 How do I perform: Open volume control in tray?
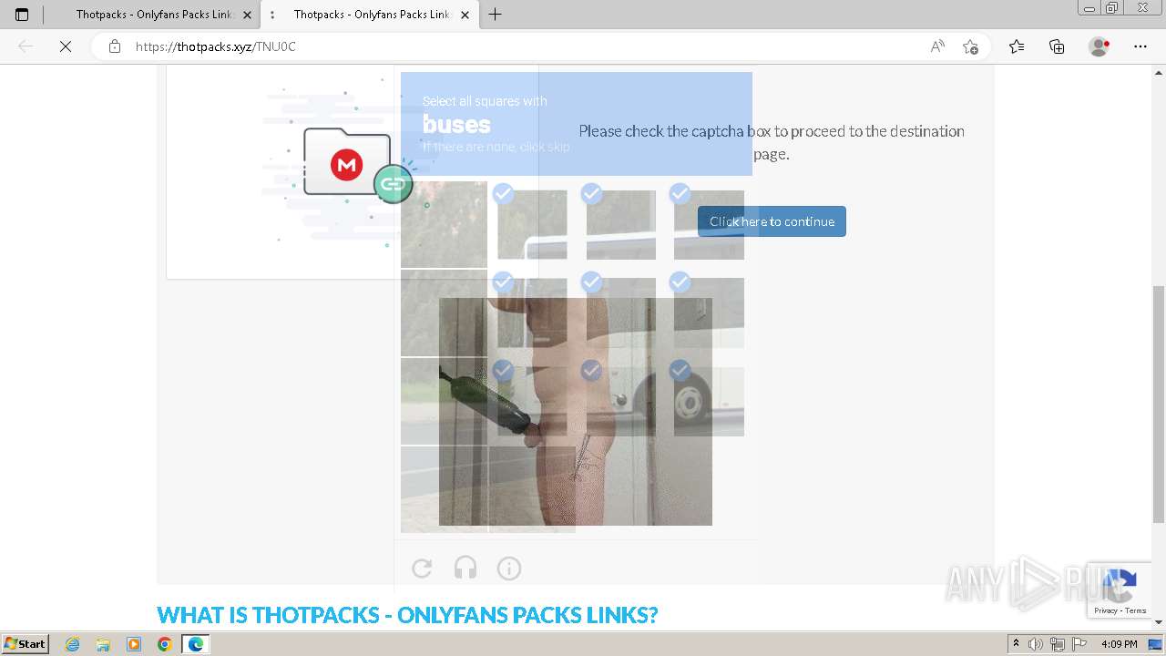[x=1036, y=644]
